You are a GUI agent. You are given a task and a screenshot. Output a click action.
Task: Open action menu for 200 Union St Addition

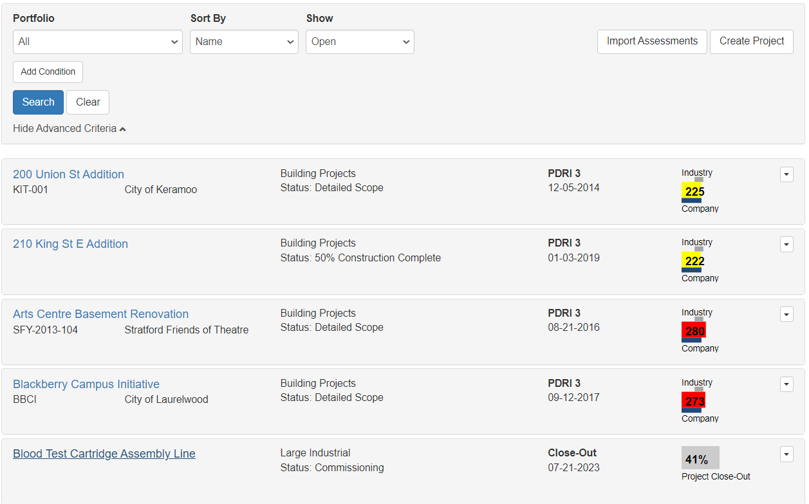point(786,174)
